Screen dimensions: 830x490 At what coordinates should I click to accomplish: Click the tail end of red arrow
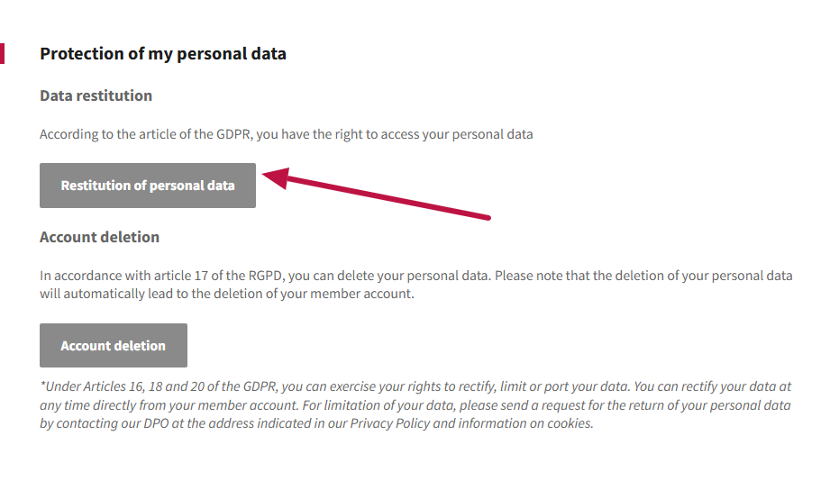(x=487, y=217)
